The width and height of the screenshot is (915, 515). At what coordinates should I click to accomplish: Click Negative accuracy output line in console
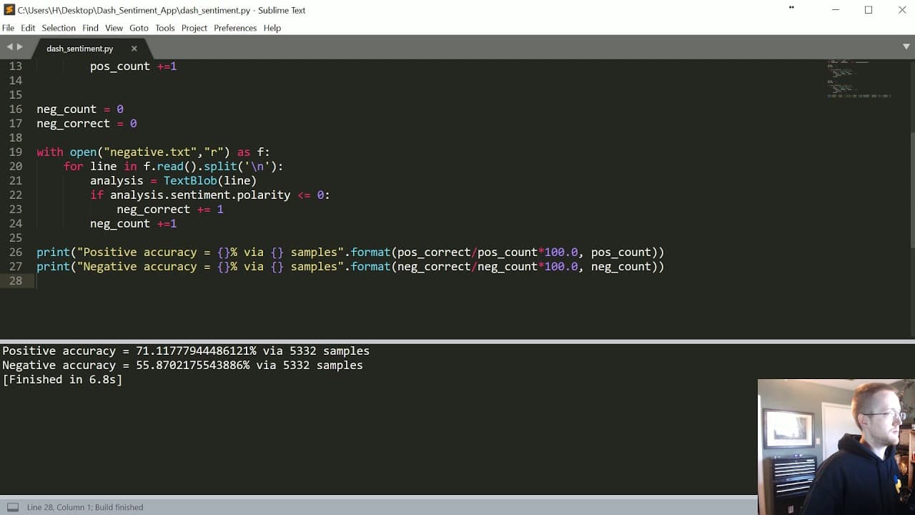pos(182,365)
